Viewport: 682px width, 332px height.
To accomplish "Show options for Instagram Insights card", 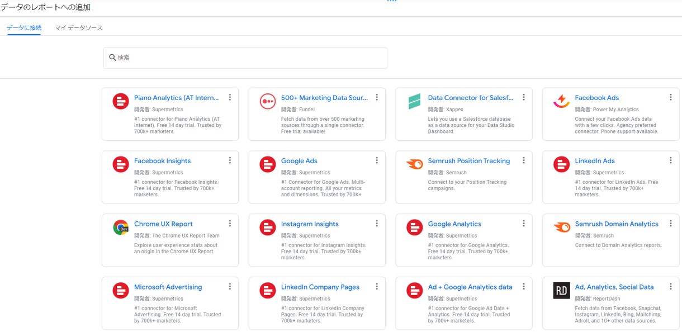I will click(x=377, y=224).
